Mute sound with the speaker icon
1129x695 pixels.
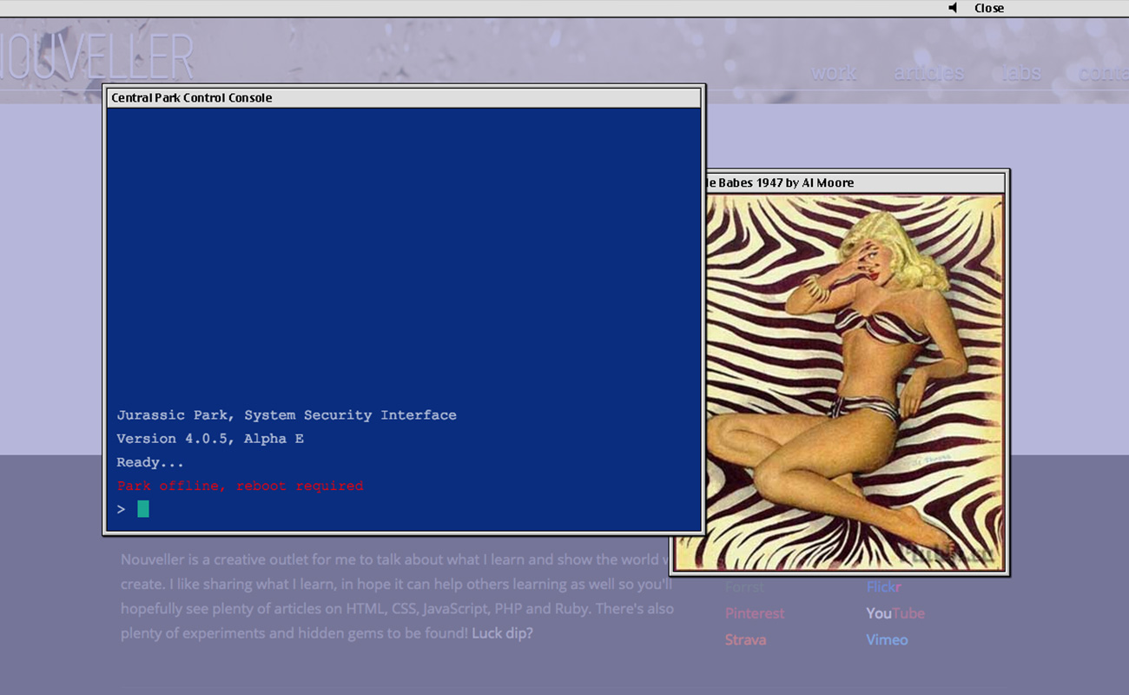[x=953, y=8]
